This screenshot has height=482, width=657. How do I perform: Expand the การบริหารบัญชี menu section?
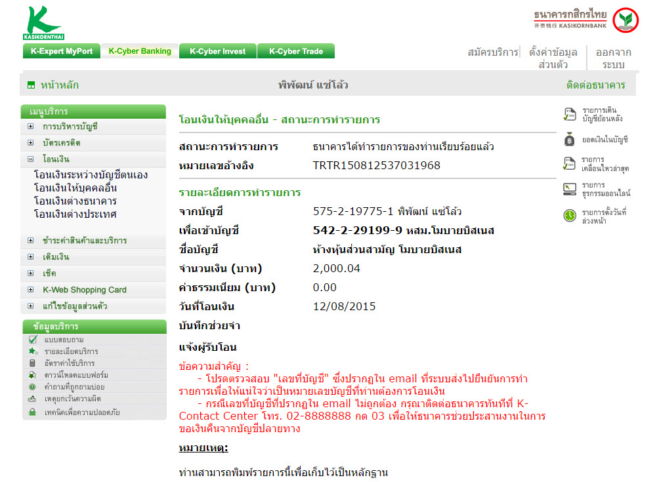pyautogui.click(x=31, y=126)
